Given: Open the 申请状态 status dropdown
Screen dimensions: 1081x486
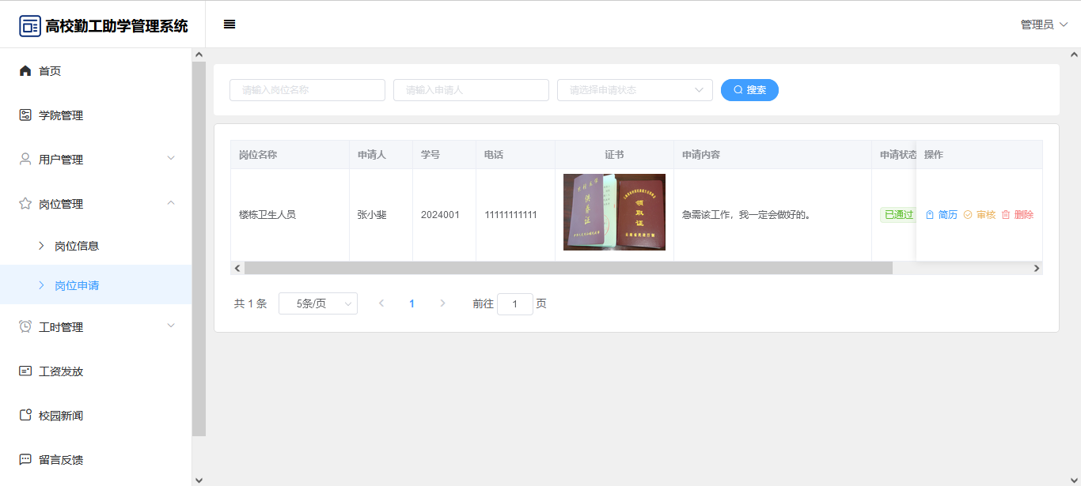Looking at the screenshot, I should coord(635,90).
